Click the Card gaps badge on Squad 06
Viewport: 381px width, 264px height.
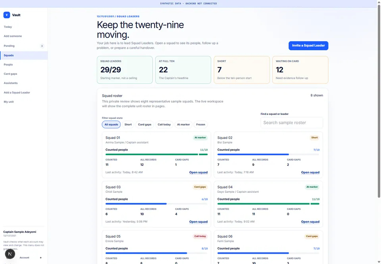point(312,236)
